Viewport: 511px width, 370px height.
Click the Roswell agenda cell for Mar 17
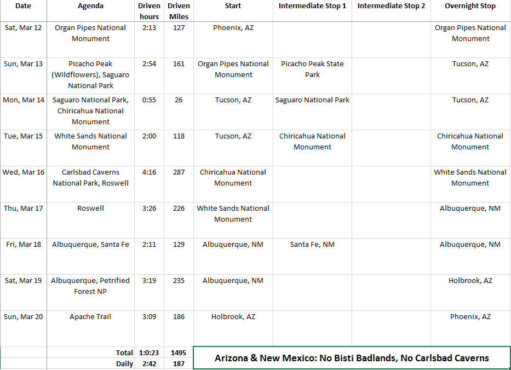(90, 209)
